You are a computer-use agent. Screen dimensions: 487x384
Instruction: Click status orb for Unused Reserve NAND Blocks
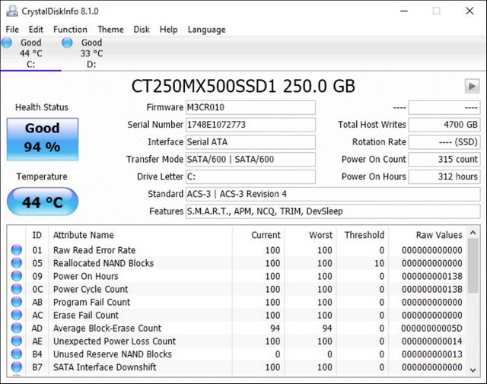(17, 354)
